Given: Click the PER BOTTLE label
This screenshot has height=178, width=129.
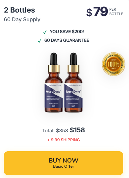Looking at the screenshot, I should [x=116, y=12].
